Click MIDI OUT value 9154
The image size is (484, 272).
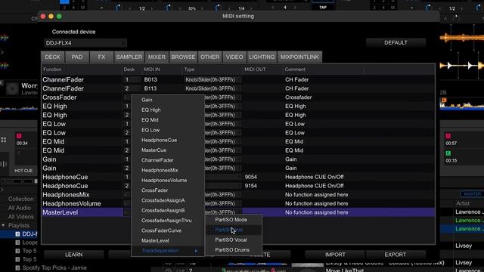[250, 186]
